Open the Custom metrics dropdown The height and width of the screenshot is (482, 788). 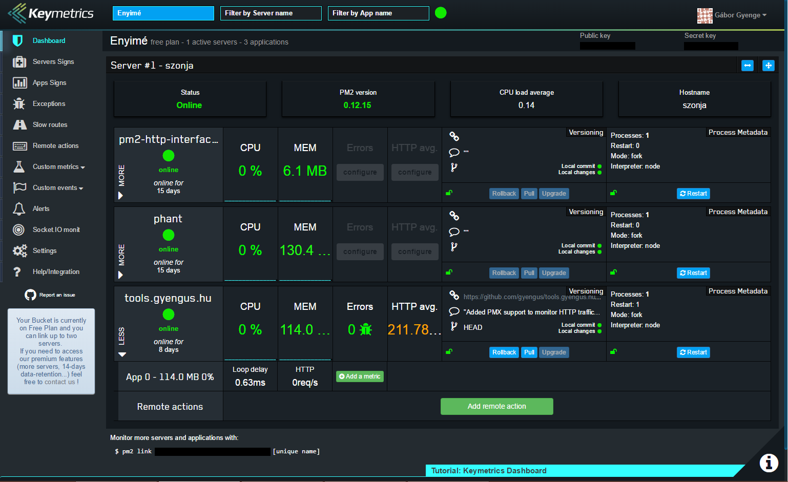pos(58,167)
